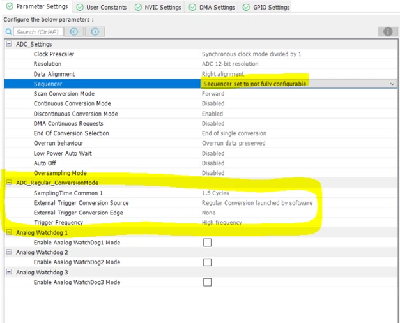Select Discontinuous Conversion Mode row
The image size is (400, 323).
(x=201, y=114)
